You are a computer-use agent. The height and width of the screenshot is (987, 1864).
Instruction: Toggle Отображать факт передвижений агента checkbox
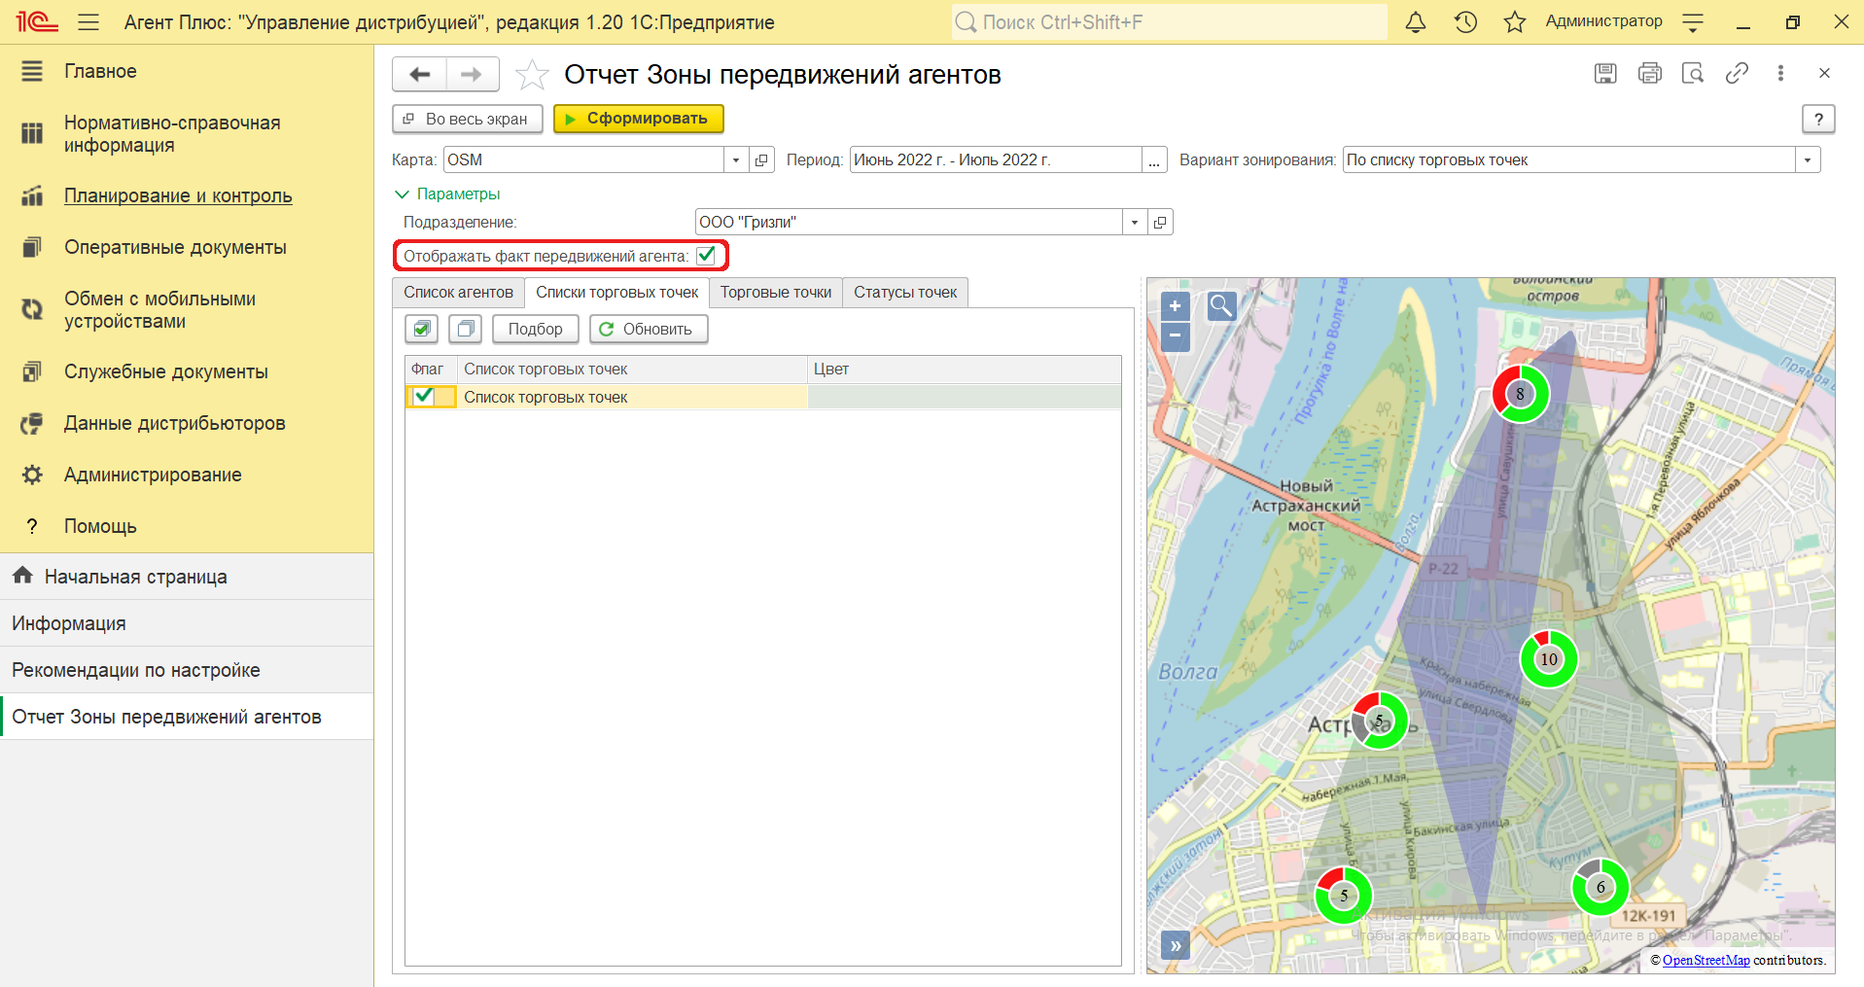coord(706,256)
